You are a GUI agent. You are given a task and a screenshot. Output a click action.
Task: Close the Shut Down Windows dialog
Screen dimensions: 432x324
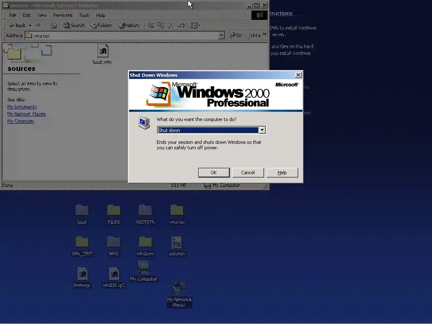coord(298,75)
